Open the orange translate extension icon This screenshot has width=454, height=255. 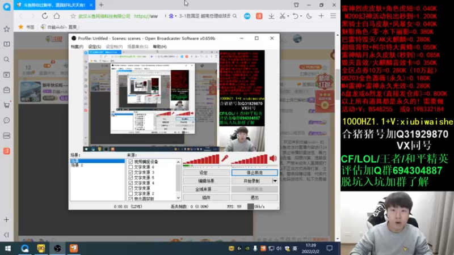pos(259,16)
